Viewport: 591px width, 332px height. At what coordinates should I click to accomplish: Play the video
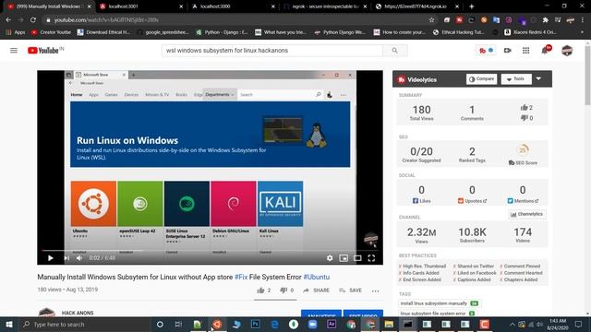click(51, 258)
